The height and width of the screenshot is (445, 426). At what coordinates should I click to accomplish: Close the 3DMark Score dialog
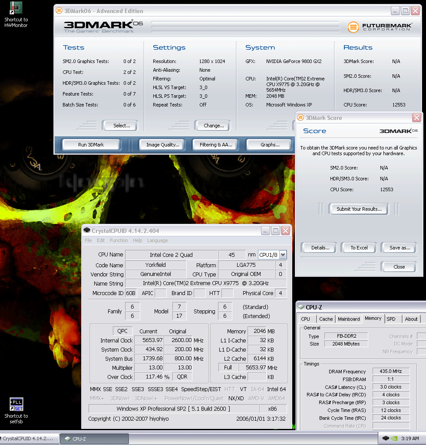coord(416,117)
